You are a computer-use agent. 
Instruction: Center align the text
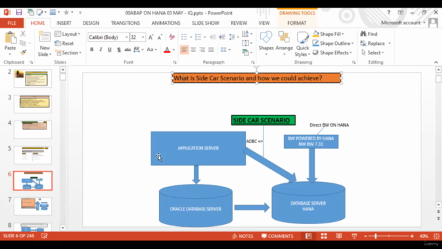[x=193, y=50]
